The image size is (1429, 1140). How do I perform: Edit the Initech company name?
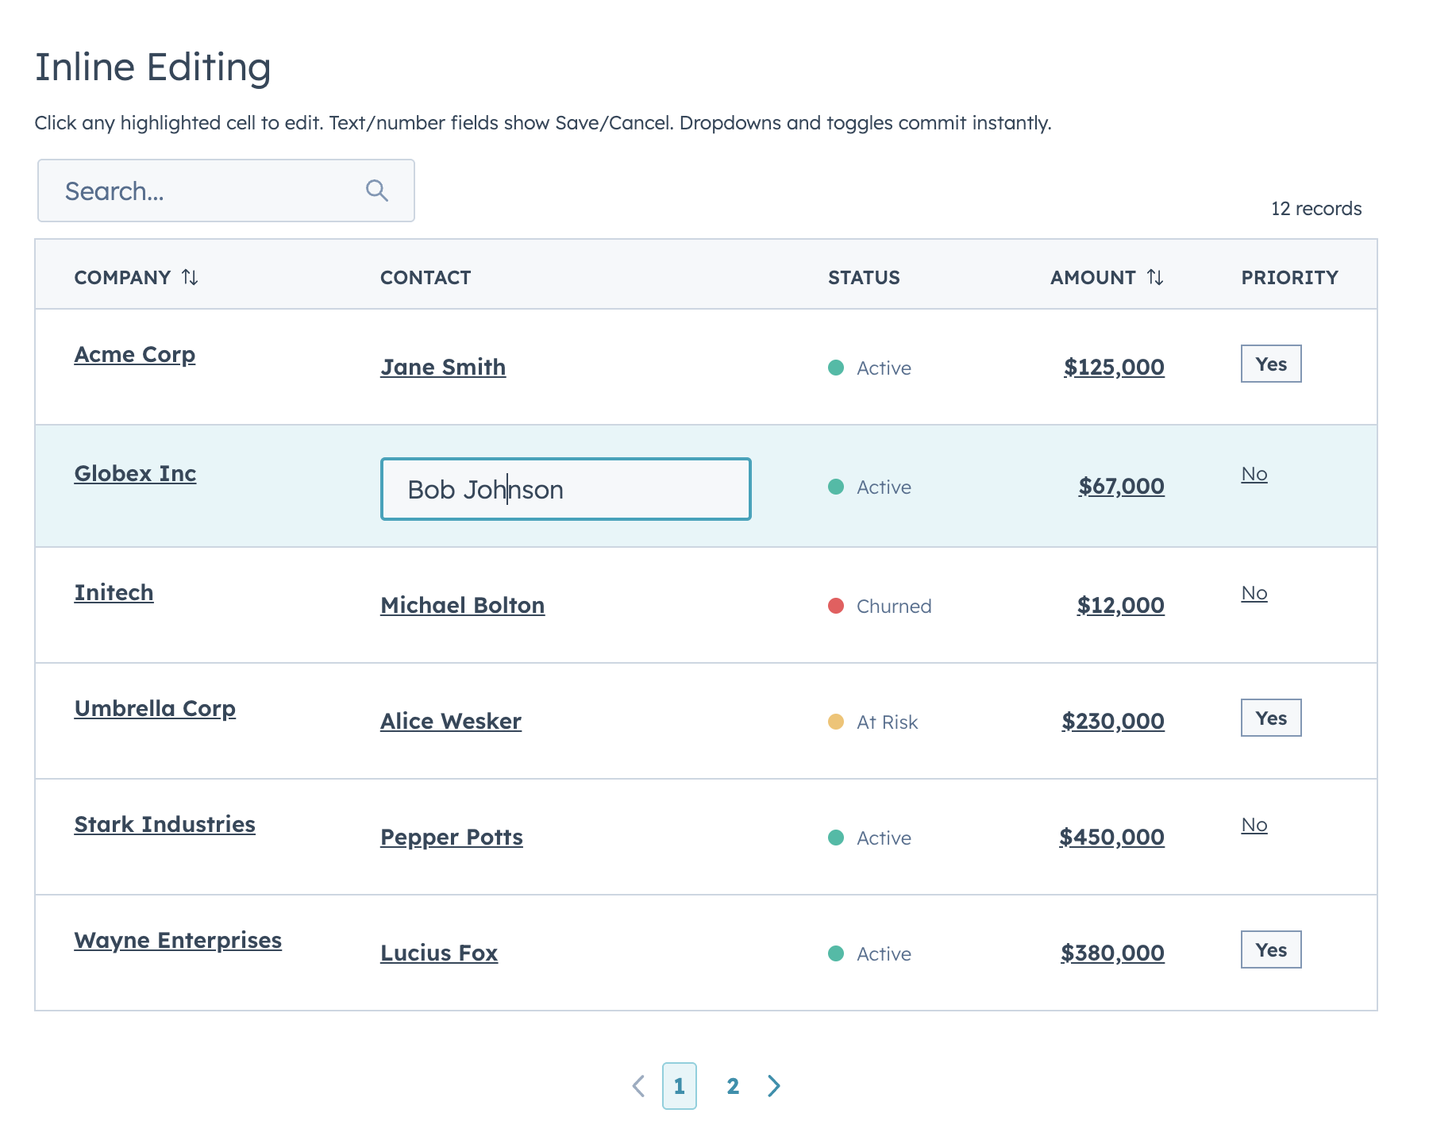(114, 593)
